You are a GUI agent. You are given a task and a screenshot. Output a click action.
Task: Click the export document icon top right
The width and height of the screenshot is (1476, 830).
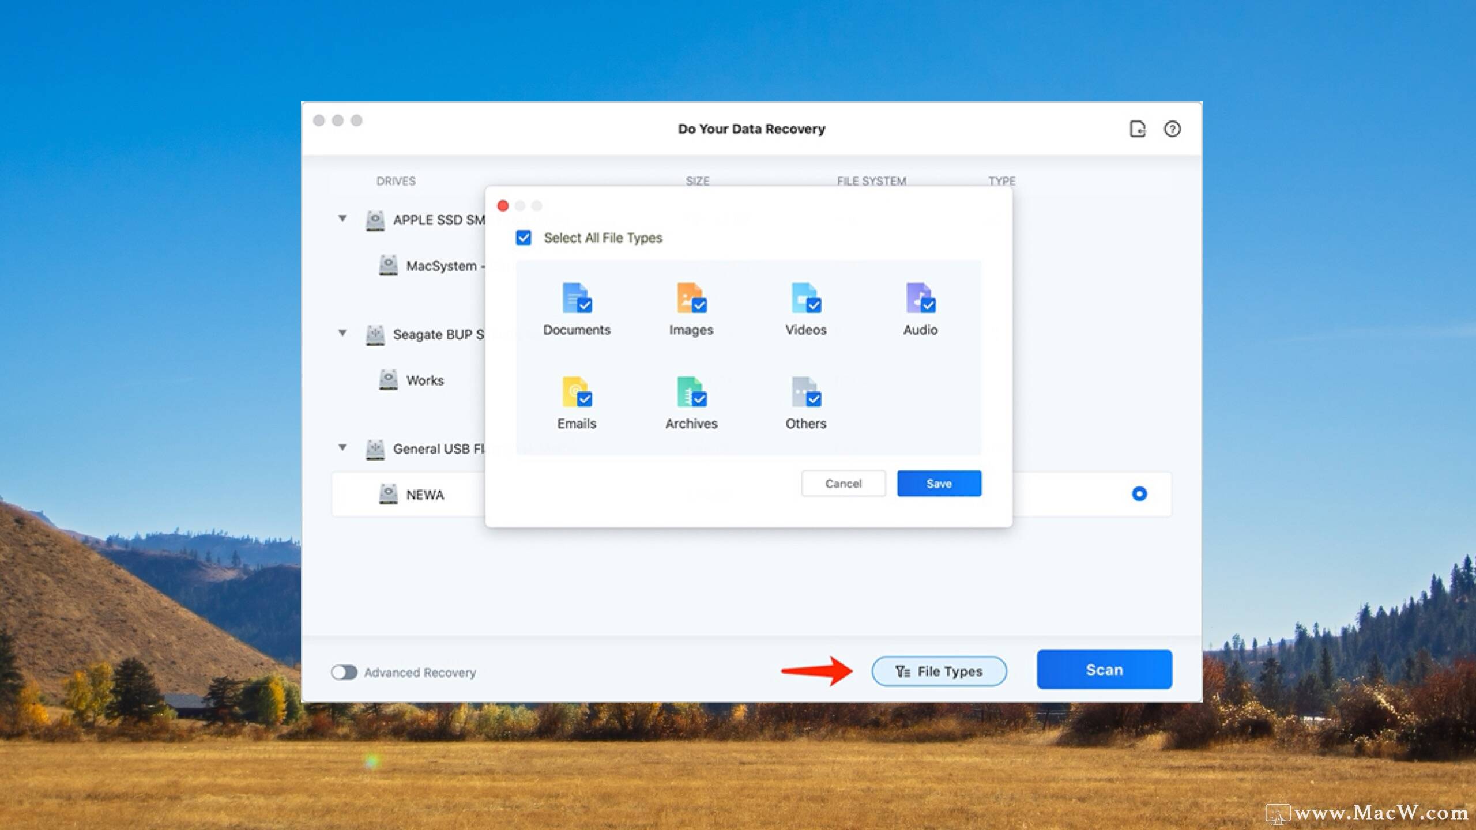coord(1137,129)
